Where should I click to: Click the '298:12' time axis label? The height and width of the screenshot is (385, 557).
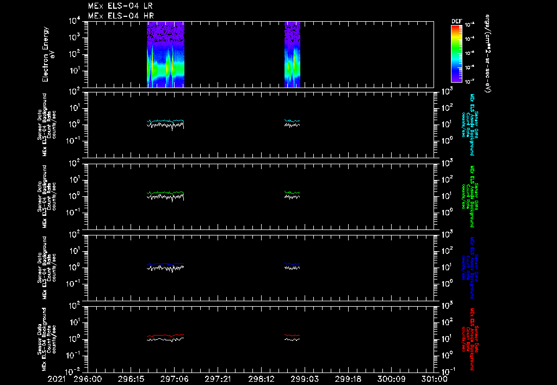262,379
